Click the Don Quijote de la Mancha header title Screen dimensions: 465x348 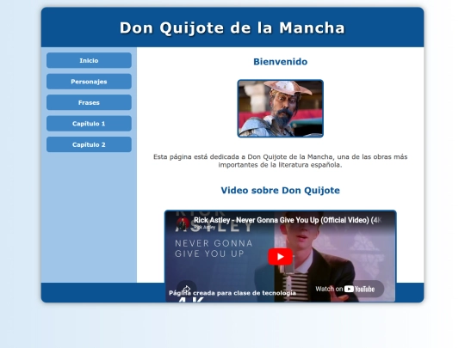pyautogui.click(x=232, y=27)
